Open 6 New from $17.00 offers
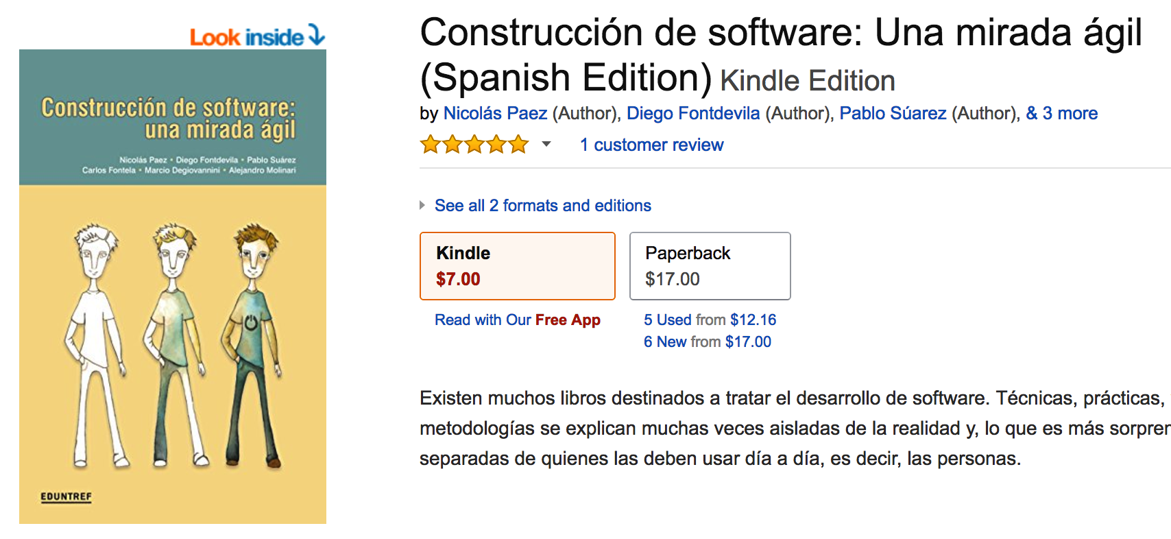This screenshot has width=1171, height=539. (707, 342)
